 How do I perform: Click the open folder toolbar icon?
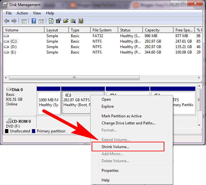click(66, 21)
